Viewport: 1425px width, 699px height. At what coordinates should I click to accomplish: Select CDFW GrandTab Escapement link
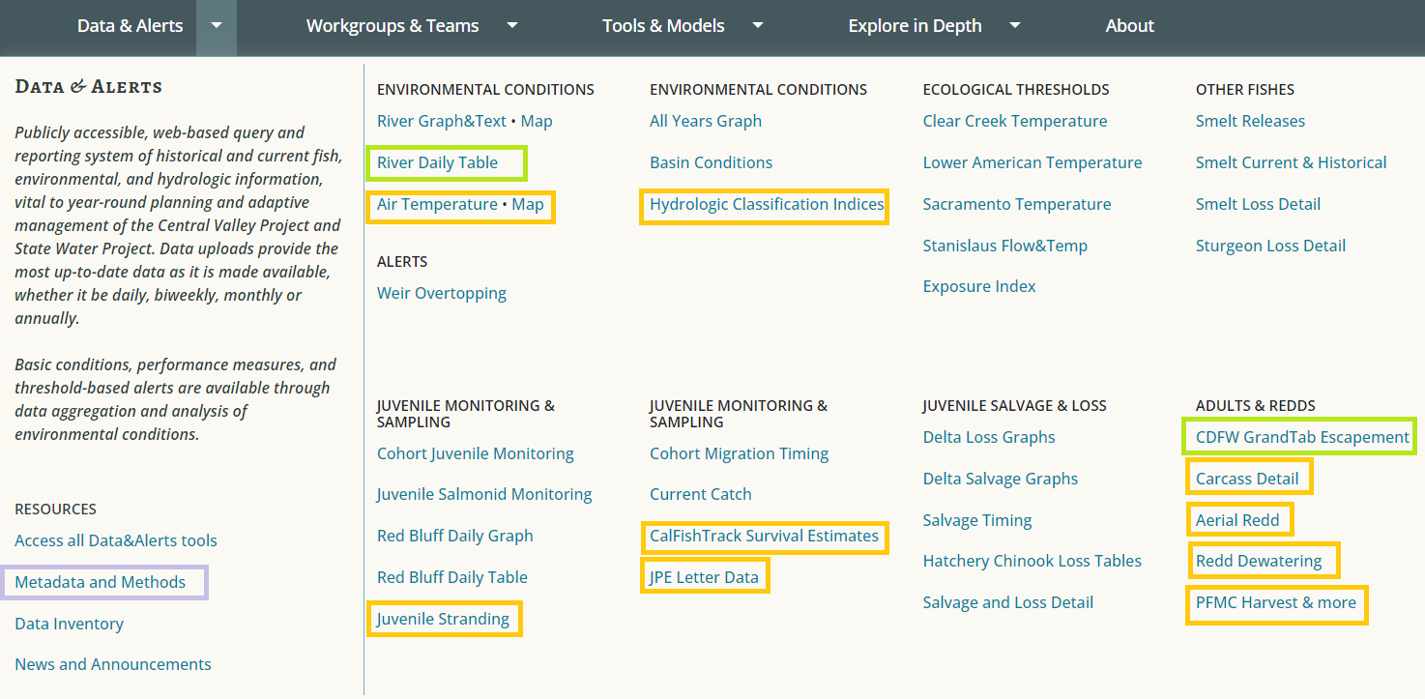(1301, 437)
